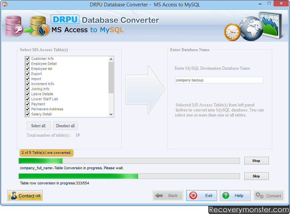Click the stock chart graphic in the banner
This screenshot has height=214, width=290.
(x=271, y=25)
